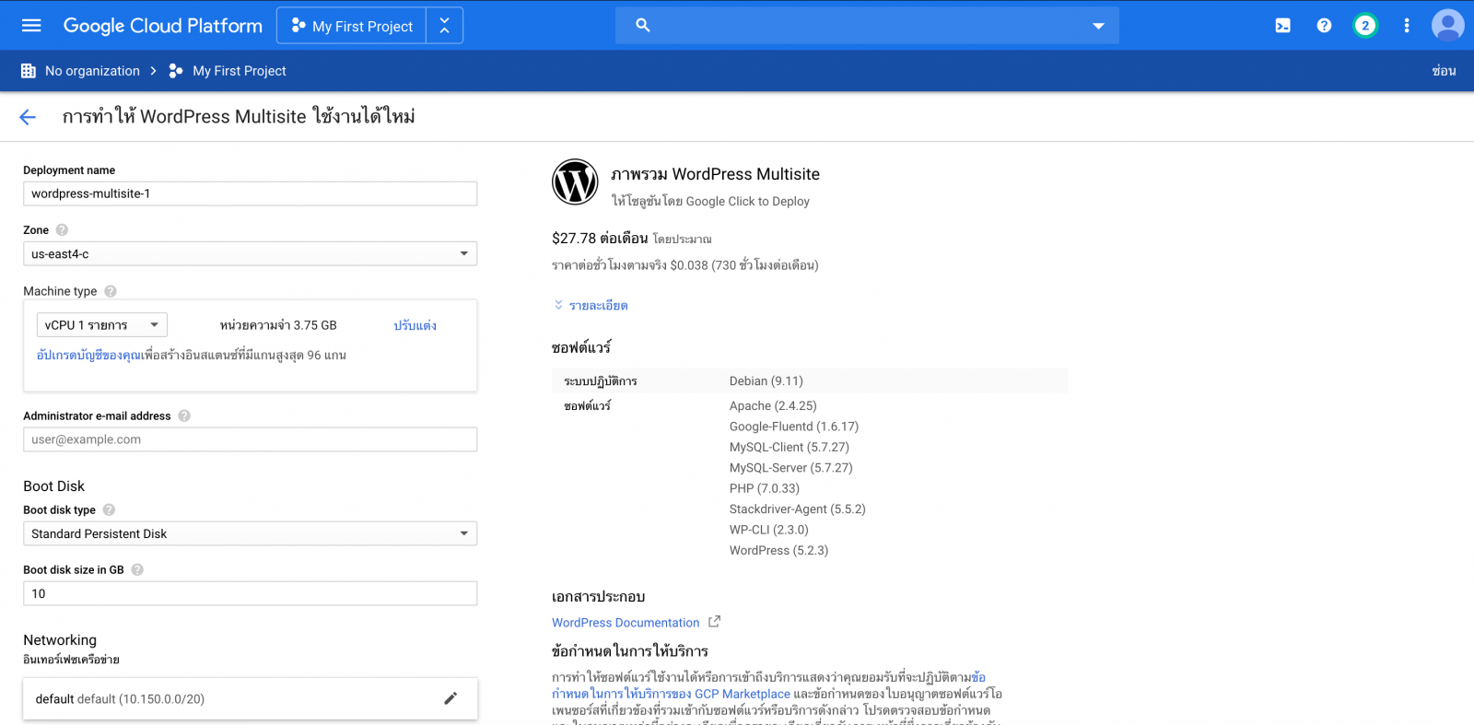Edit the Boot disk size field

250,593
